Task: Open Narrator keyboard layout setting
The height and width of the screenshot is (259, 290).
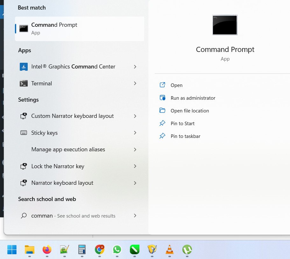Action: click(62, 183)
